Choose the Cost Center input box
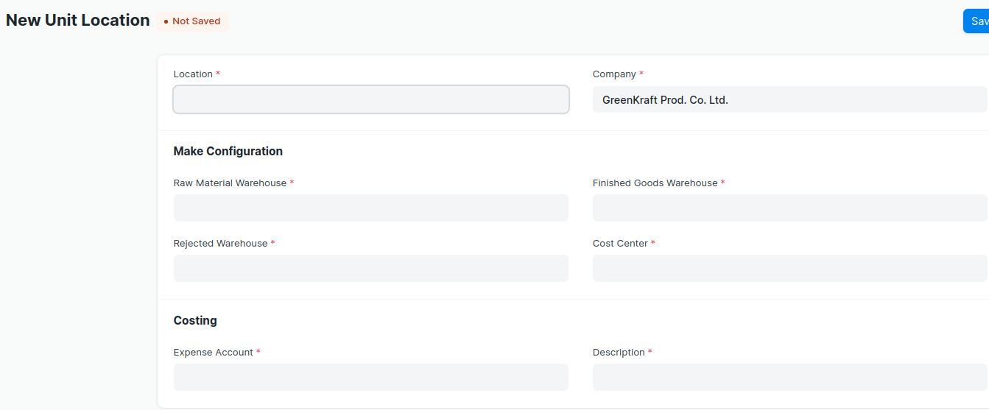 point(789,269)
